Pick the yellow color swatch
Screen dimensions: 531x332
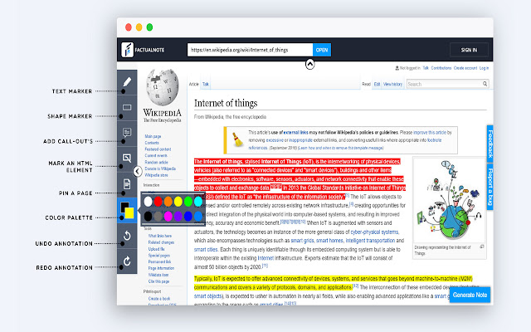[x=178, y=202]
